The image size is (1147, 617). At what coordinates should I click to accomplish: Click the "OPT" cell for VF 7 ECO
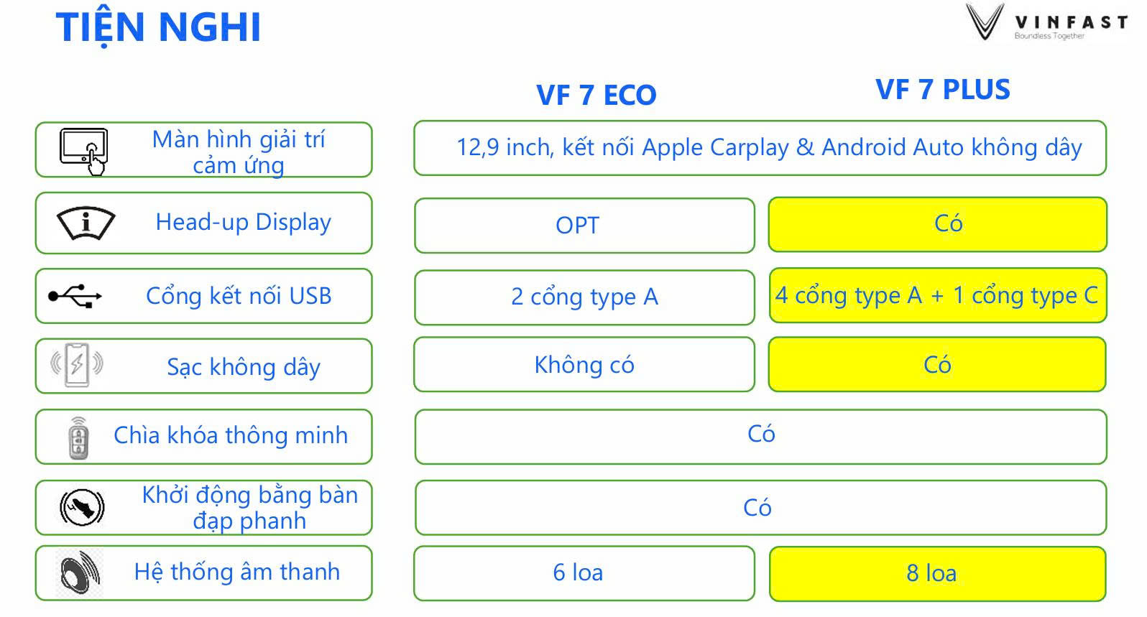point(584,226)
